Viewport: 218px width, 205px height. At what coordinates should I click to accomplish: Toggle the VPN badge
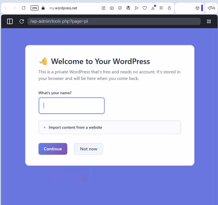click(35, 8)
